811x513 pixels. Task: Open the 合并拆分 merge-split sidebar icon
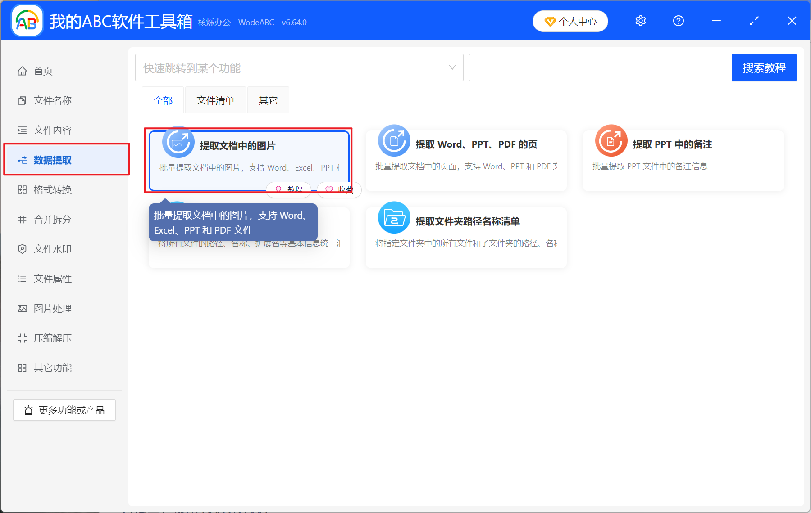(23, 219)
